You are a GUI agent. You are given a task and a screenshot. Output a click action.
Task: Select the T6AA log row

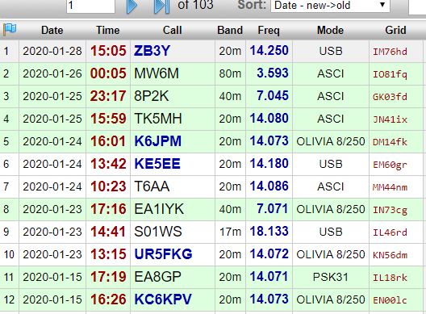[x=213, y=186]
